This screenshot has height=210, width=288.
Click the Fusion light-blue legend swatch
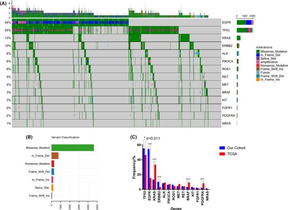tap(258, 73)
